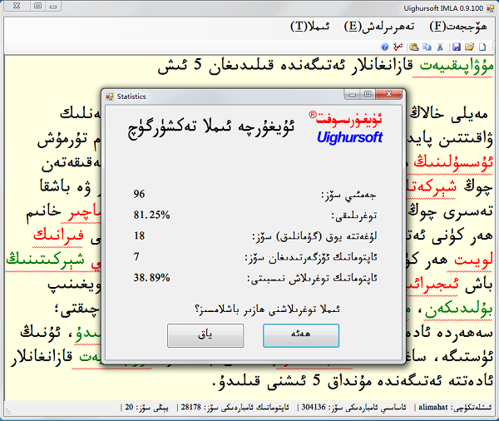Click the dialog heading ئۇيغۇرچە ئىملا تەكشۈرگۈچ
This screenshot has width=499, height=421.
tap(211, 127)
